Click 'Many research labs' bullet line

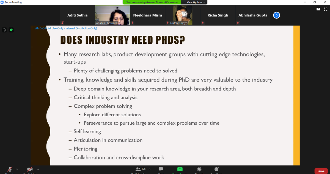164,58
